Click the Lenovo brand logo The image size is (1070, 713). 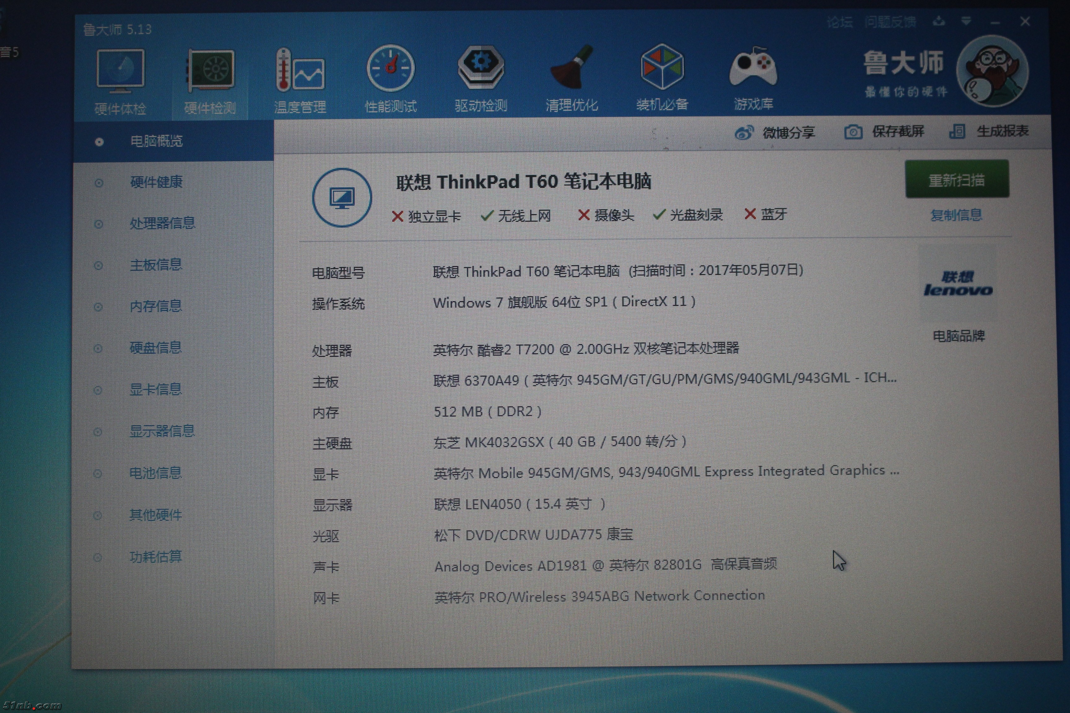(958, 284)
